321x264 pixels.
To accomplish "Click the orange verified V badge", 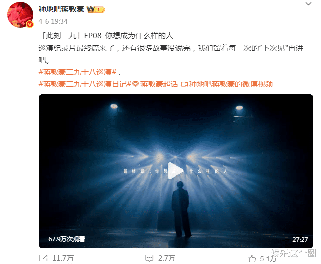I will coord(30,25).
